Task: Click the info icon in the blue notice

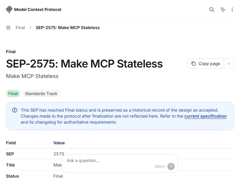Action: (x=15, y=110)
